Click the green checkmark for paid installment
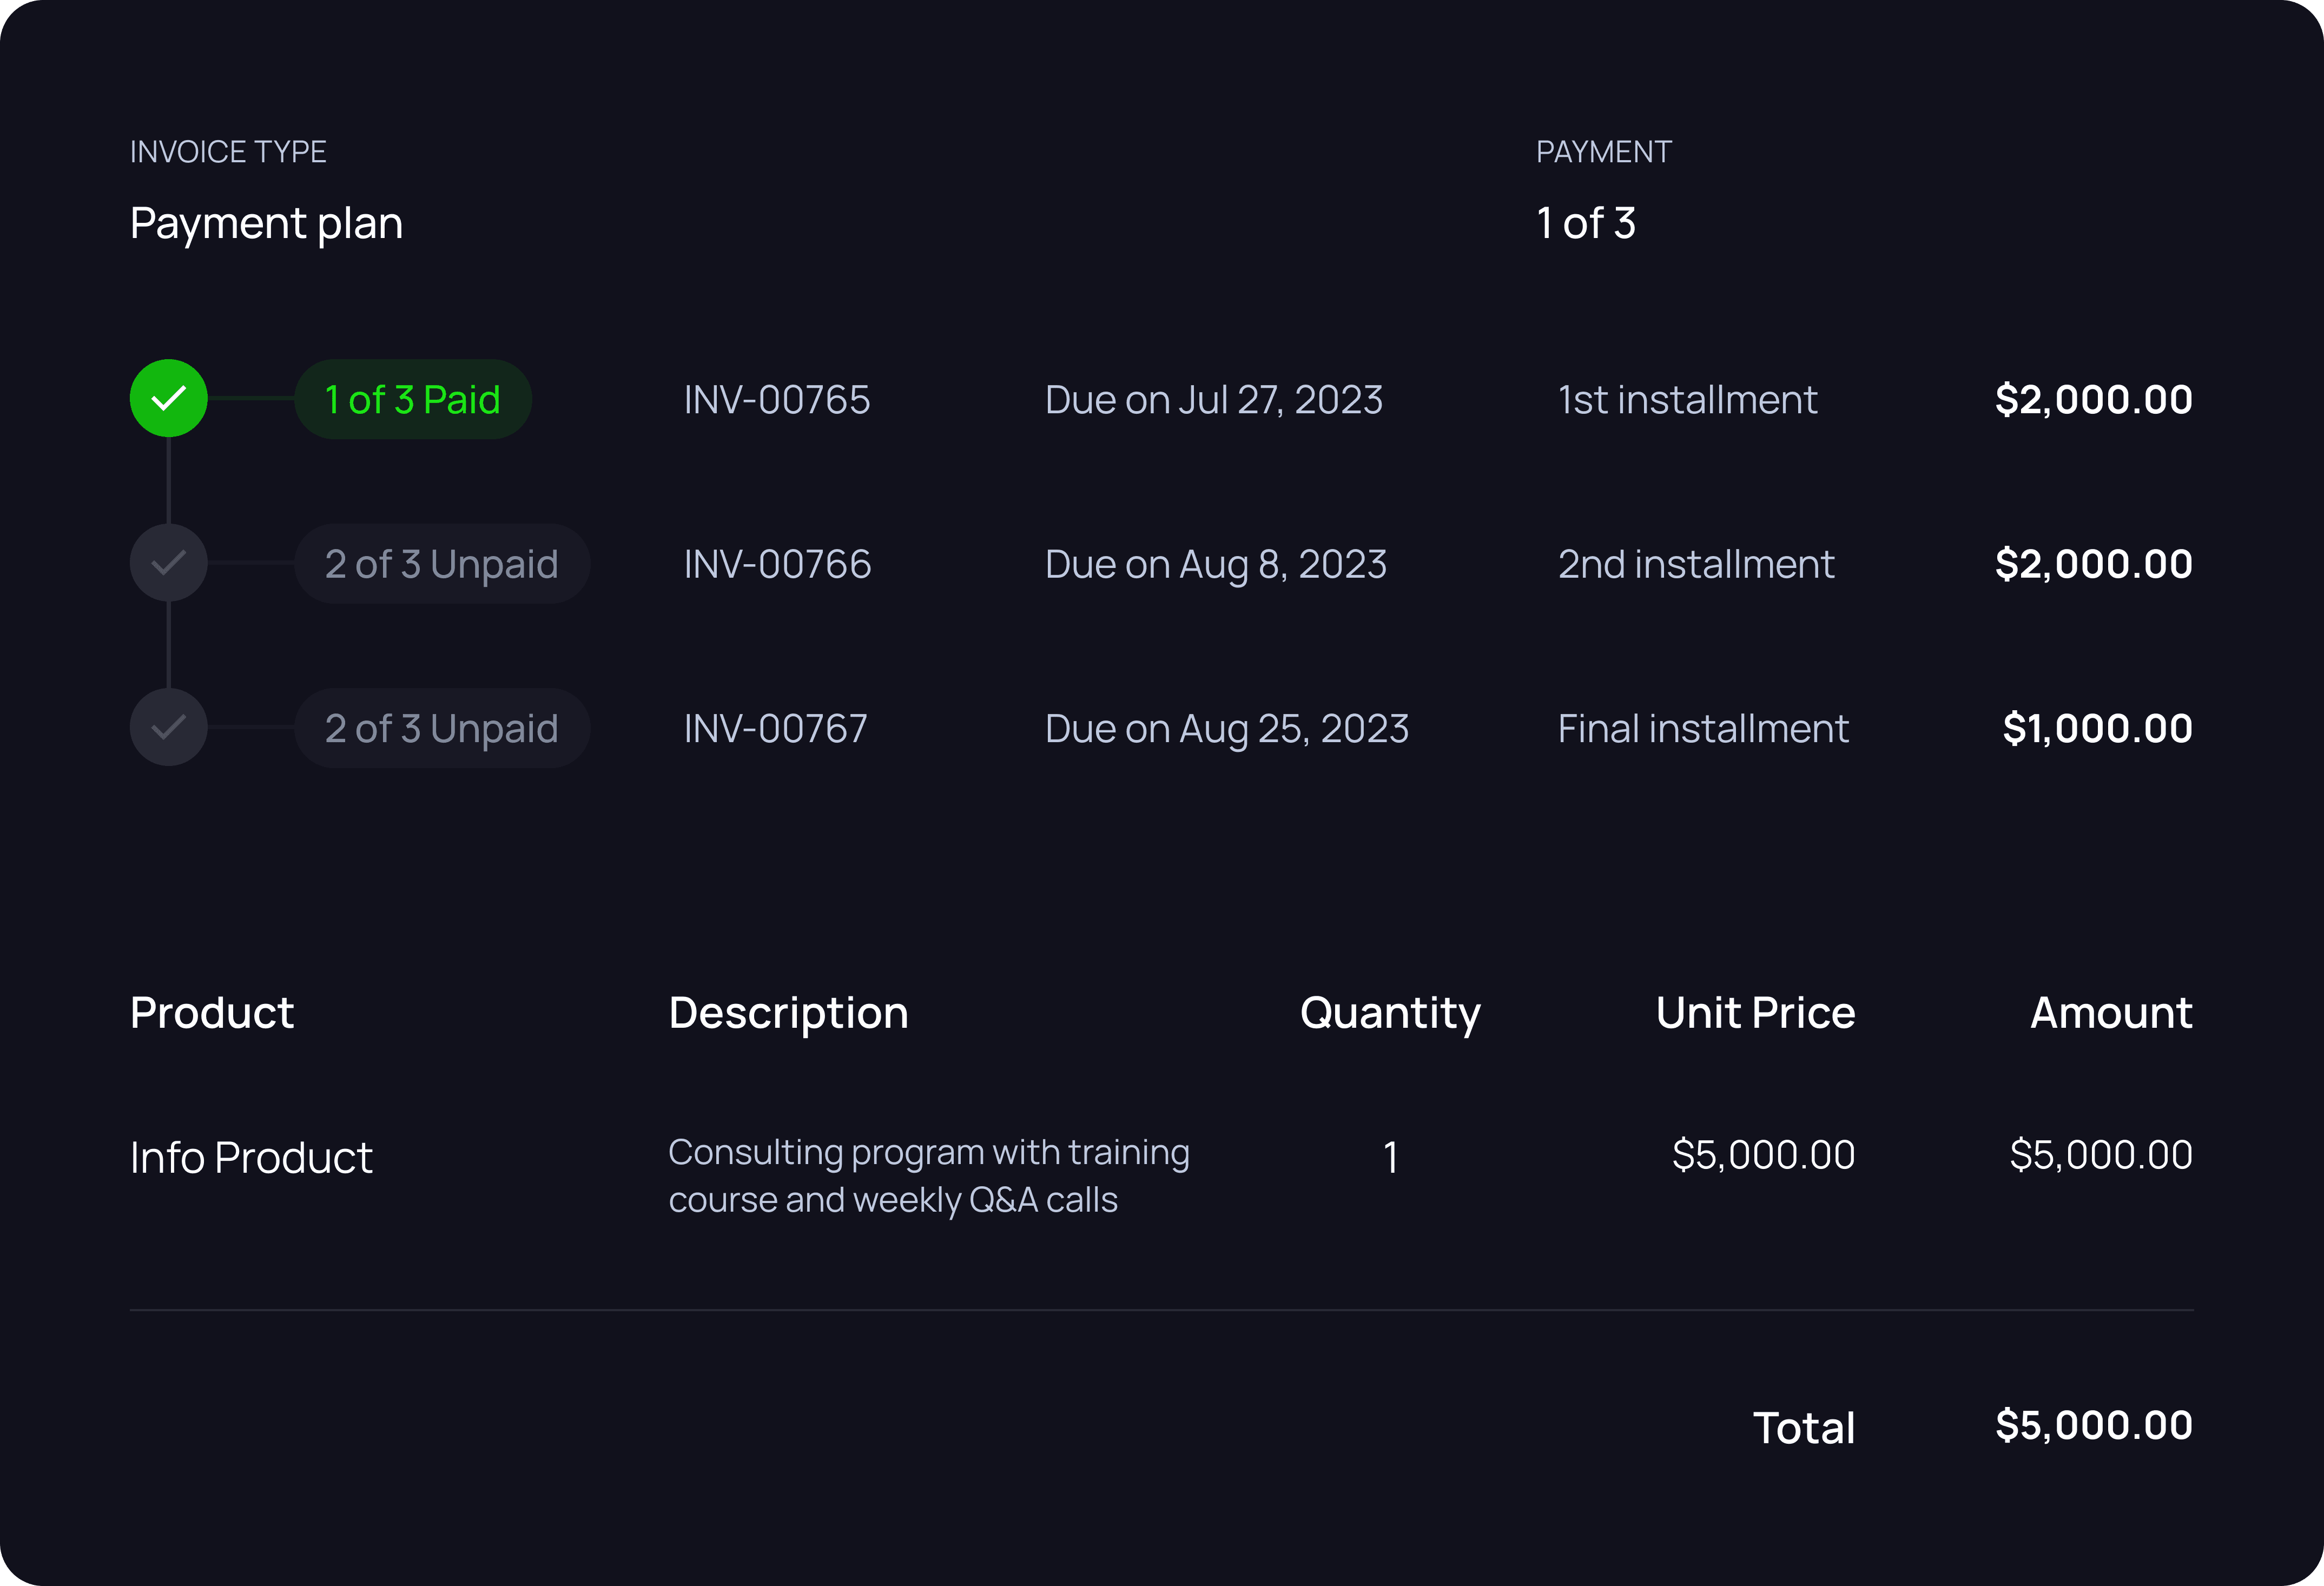This screenshot has width=2324, height=1586. [168, 398]
